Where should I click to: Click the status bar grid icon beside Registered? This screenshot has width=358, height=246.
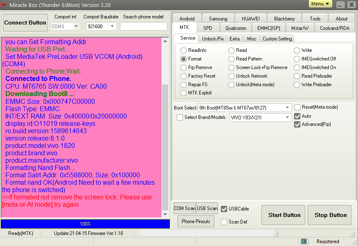pyautogui.click(x=304, y=241)
